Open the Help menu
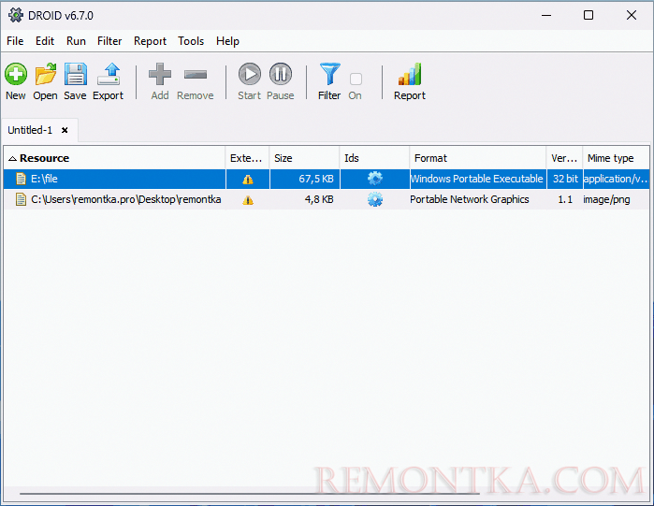654x506 pixels. coord(227,41)
